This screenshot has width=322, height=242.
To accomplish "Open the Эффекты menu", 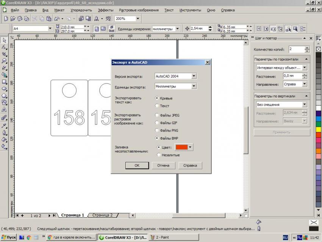I will (105, 10).
